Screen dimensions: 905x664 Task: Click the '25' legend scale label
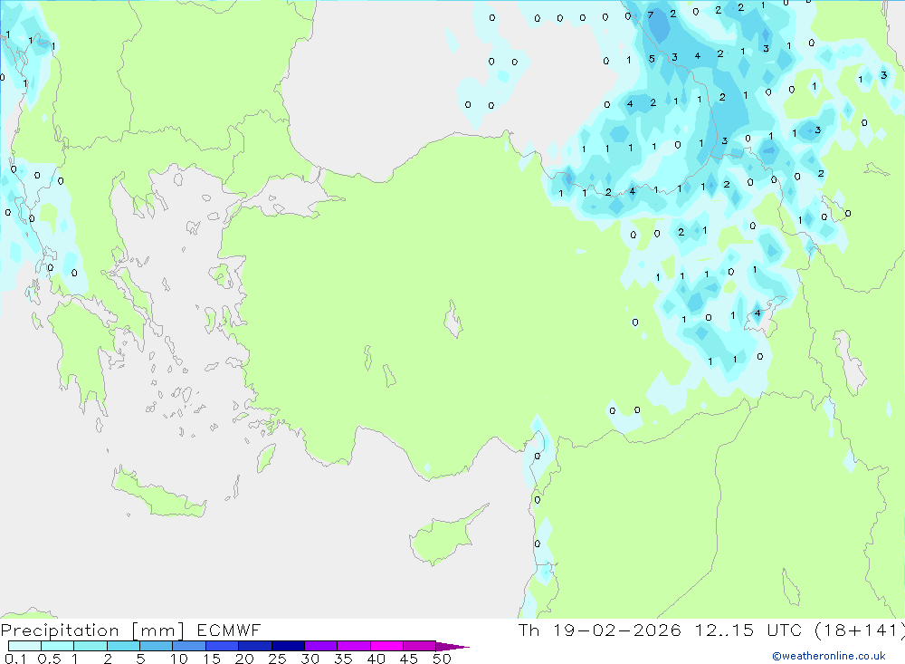[277, 659]
